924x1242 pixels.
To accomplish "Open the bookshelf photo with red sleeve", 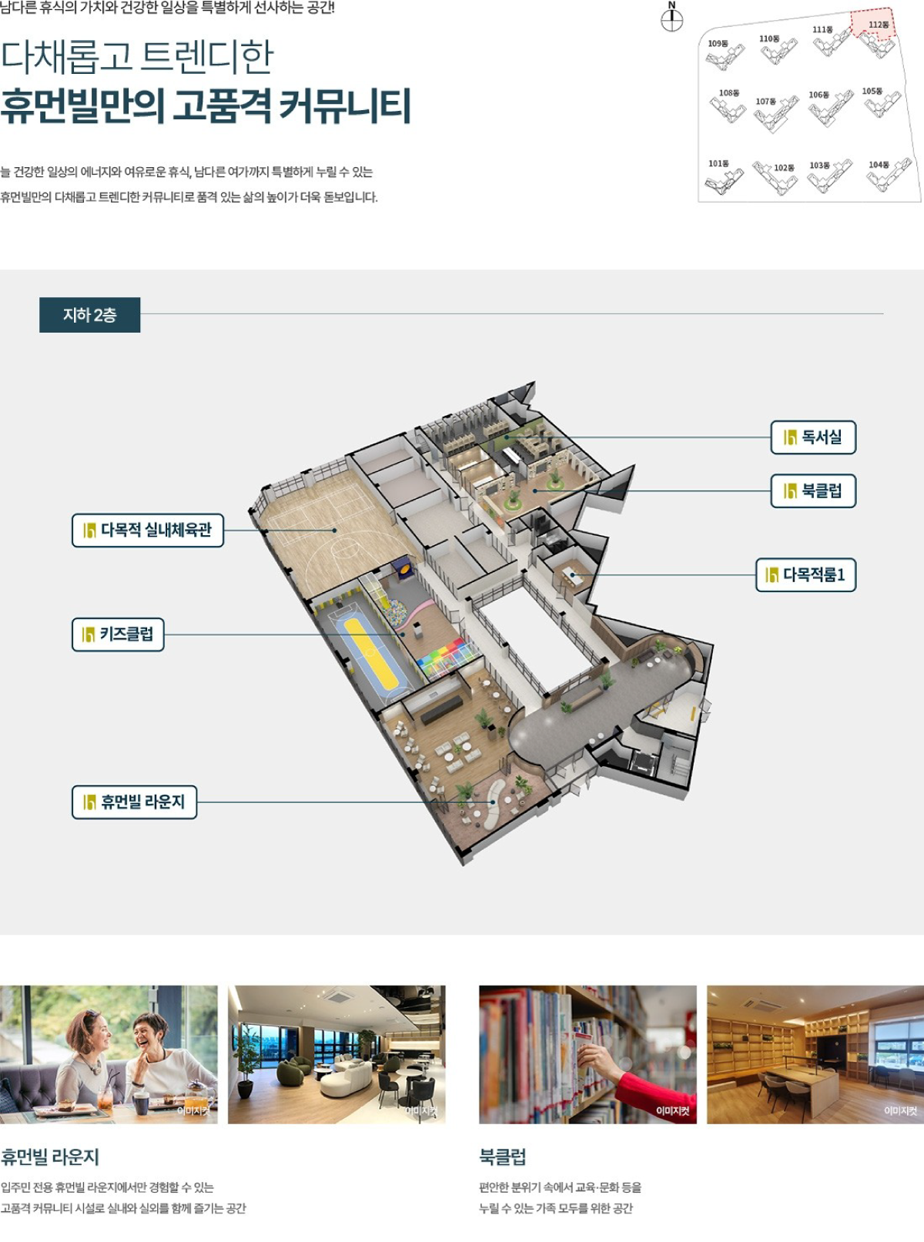I will [x=588, y=1054].
